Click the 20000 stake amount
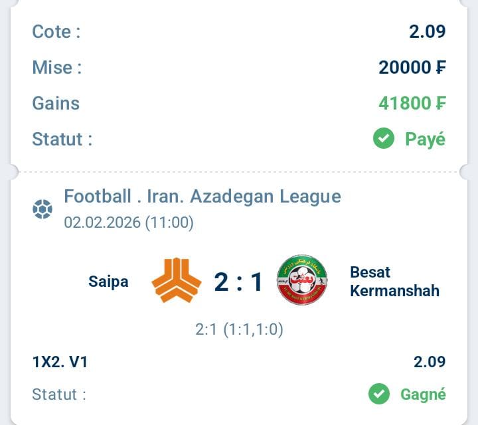The height and width of the screenshot is (425, 478). 412,67
